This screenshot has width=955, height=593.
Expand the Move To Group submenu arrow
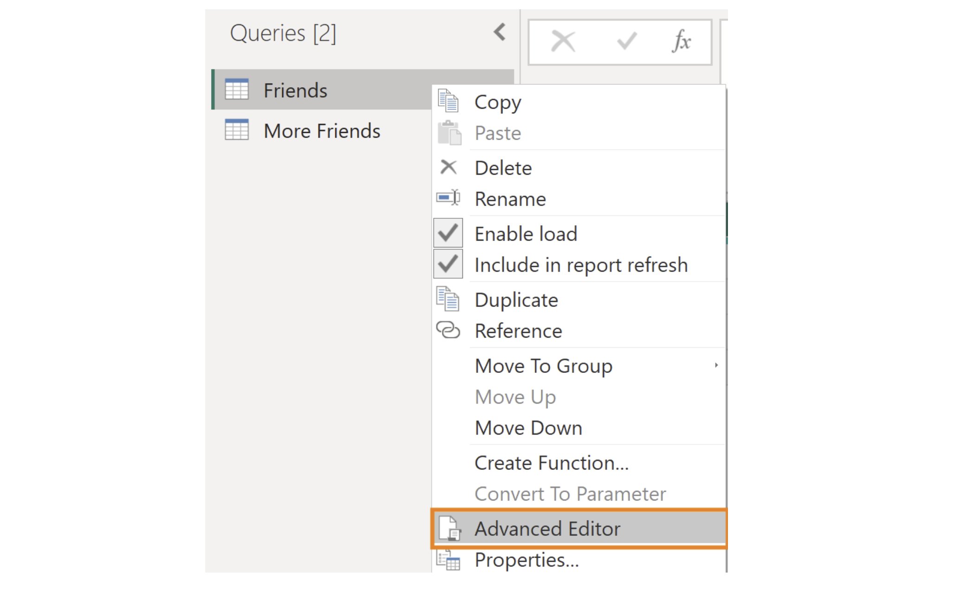pyautogui.click(x=716, y=365)
